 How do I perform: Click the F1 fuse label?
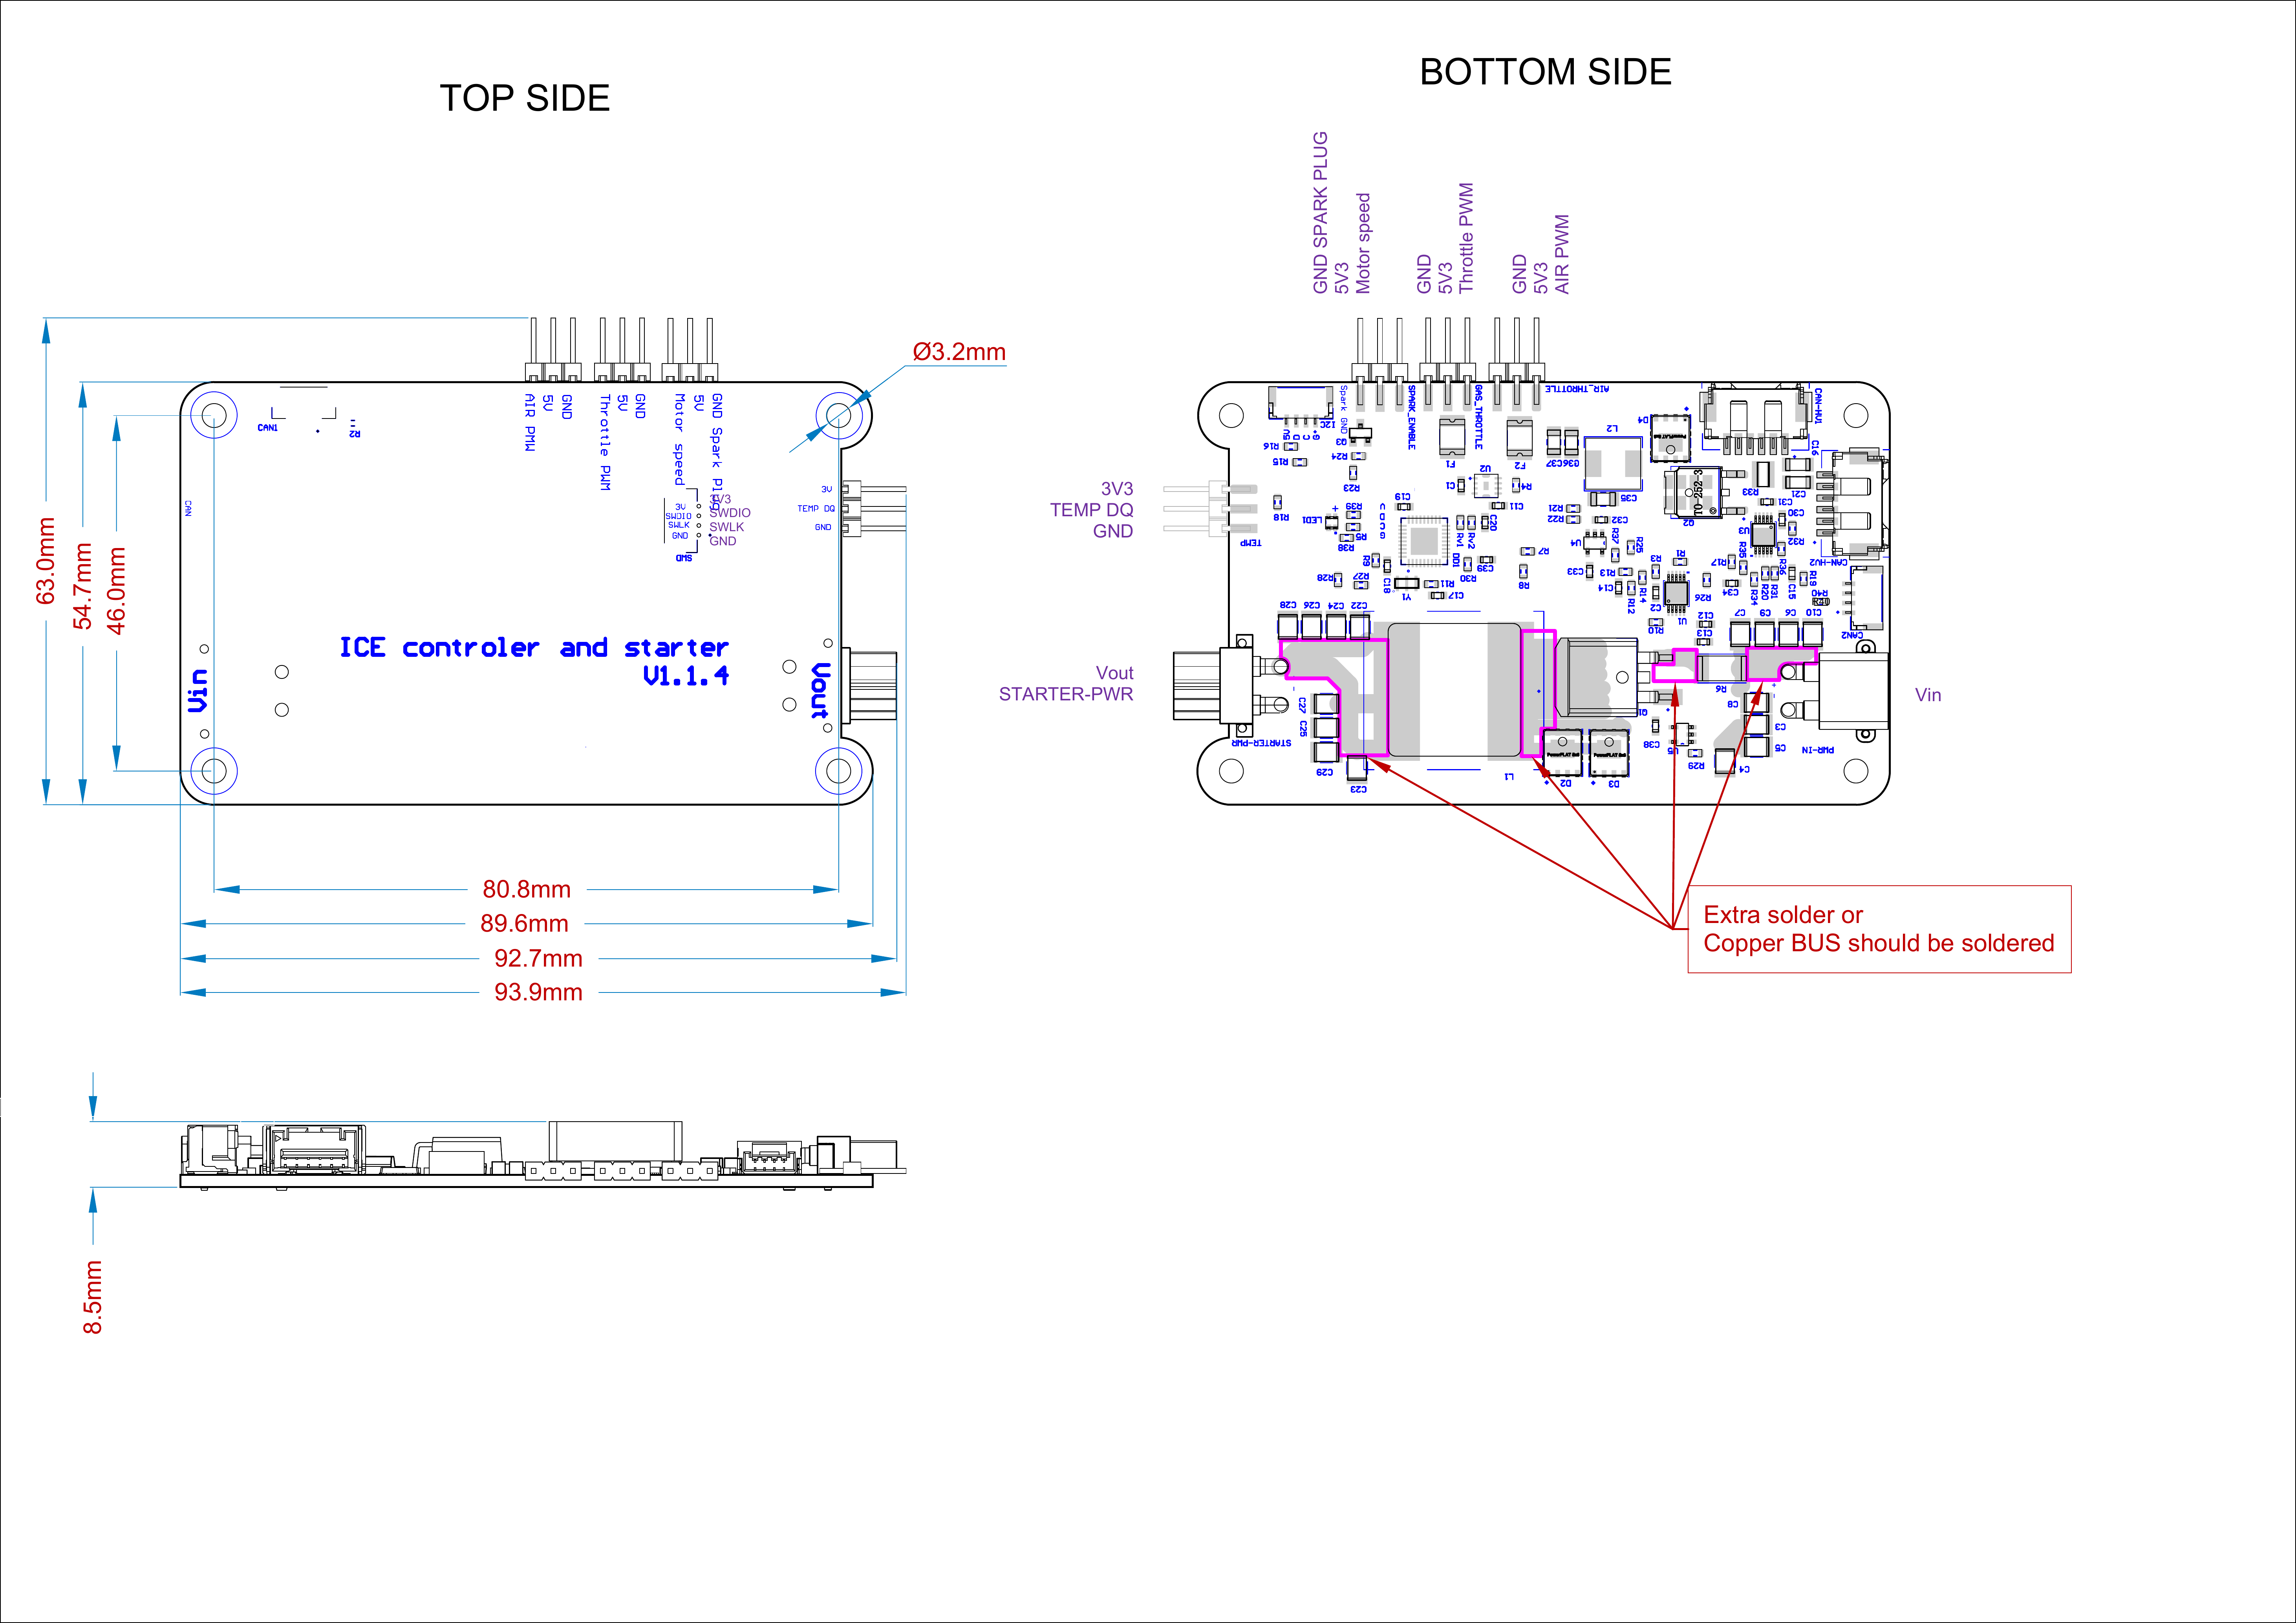coord(1451,464)
